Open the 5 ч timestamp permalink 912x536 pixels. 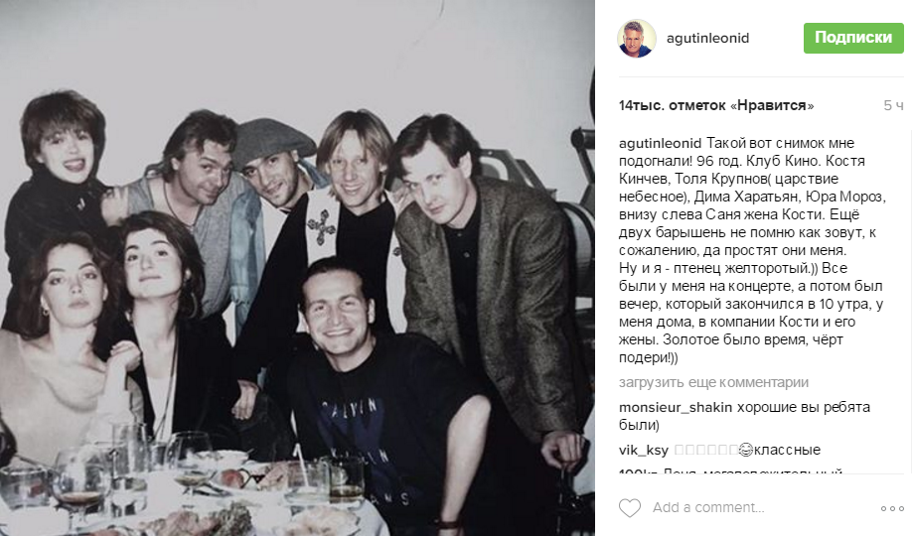(x=893, y=106)
